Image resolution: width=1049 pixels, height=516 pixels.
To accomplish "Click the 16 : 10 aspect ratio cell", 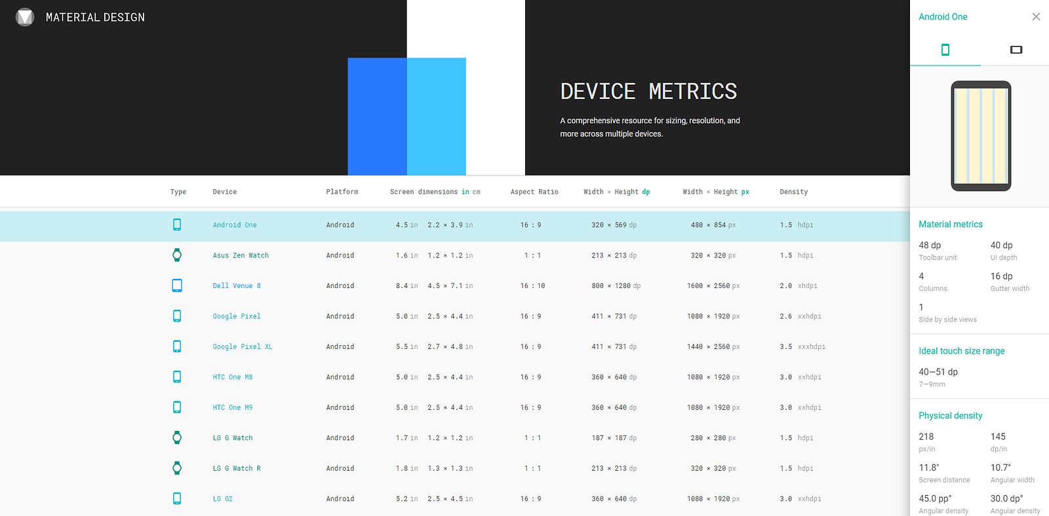I will (x=532, y=286).
